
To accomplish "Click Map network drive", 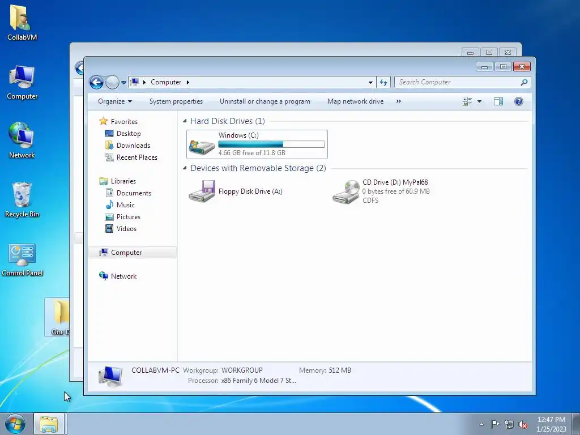I will 356,101.
